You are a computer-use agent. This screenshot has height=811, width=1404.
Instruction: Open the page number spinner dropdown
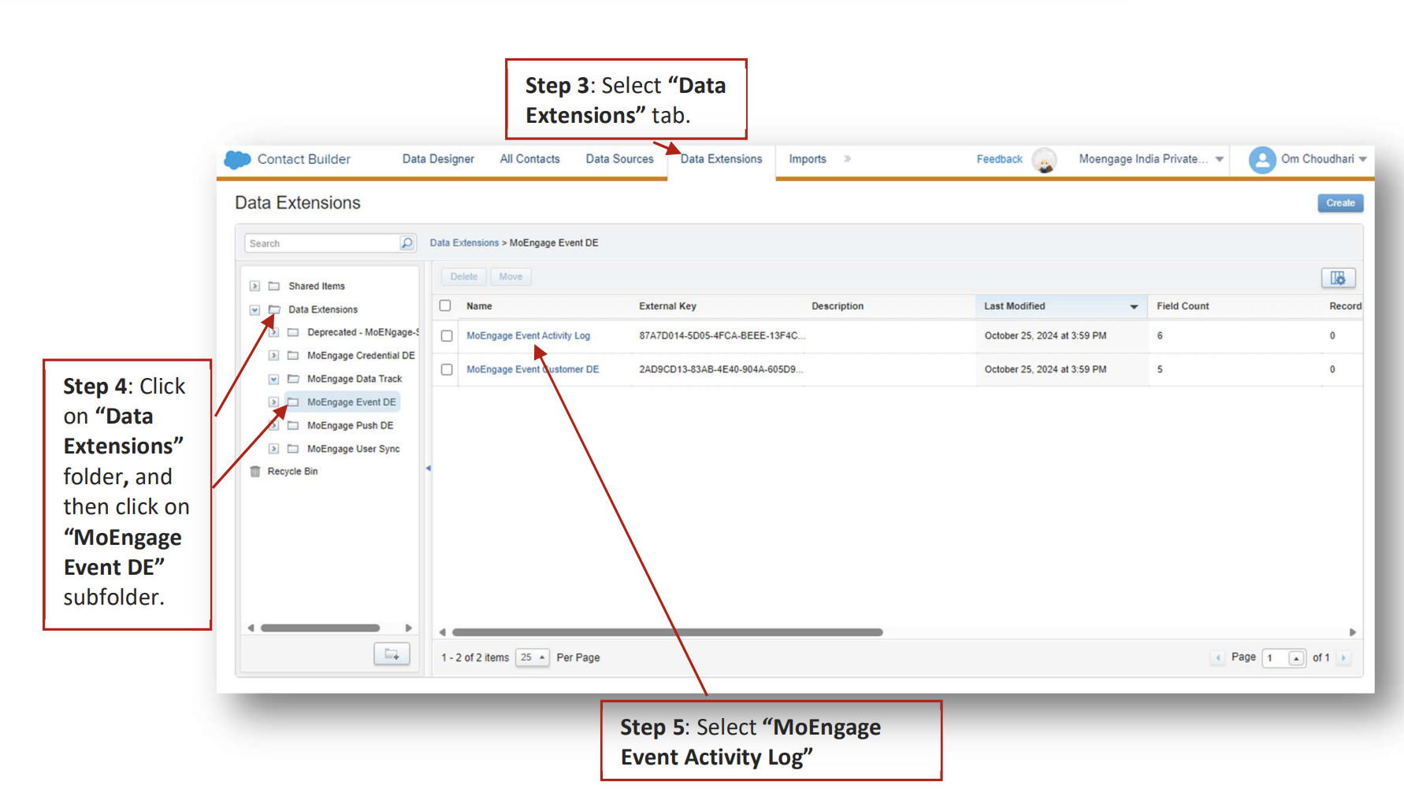click(x=1296, y=658)
